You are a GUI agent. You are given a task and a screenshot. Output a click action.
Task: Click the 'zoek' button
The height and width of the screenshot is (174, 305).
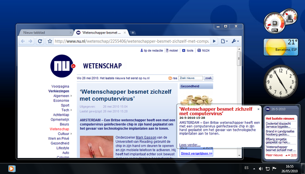pos(208,78)
